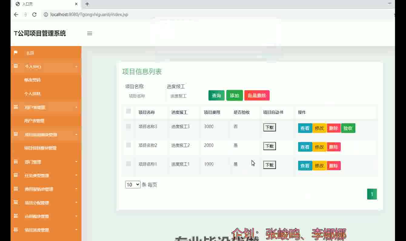Click the site info icon in address bar
Screen dimensions: 406x241
click(46, 15)
